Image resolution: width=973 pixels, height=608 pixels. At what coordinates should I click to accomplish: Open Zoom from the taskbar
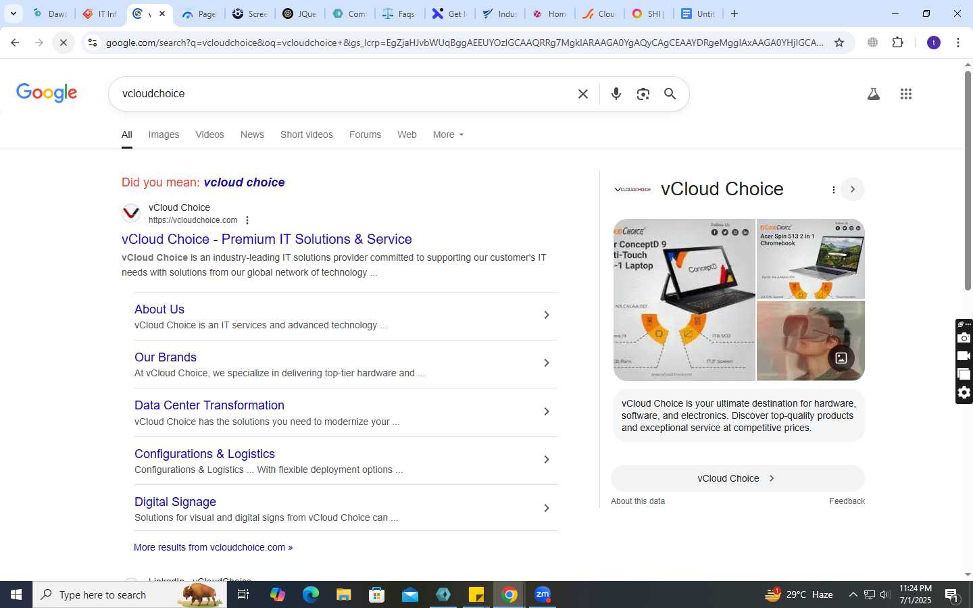pos(543,594)
